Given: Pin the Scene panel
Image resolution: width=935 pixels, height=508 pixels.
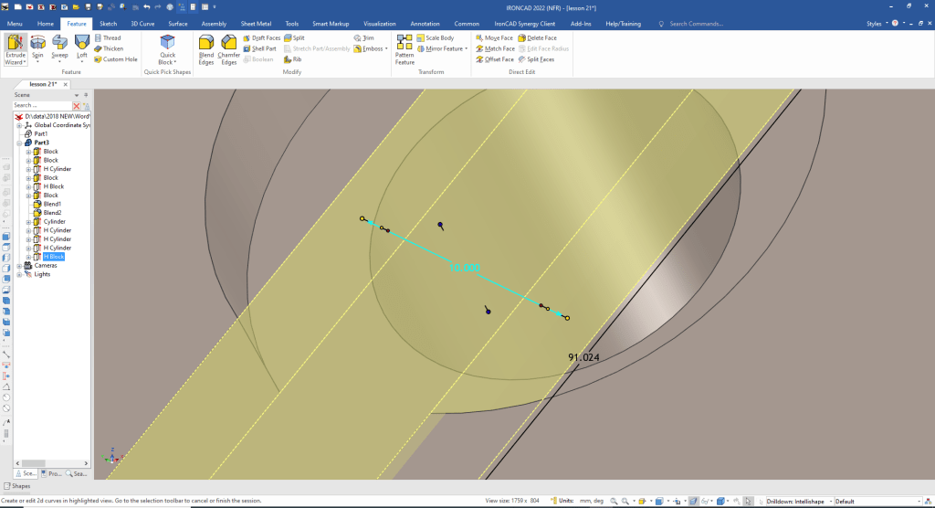Looking at the screenshot, I should coord(86,95).
